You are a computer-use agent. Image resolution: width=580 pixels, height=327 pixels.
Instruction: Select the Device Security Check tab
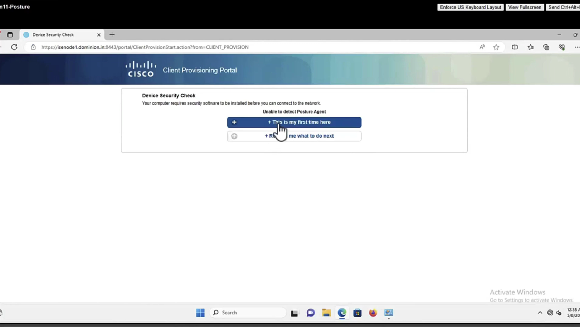click(53, 35)
